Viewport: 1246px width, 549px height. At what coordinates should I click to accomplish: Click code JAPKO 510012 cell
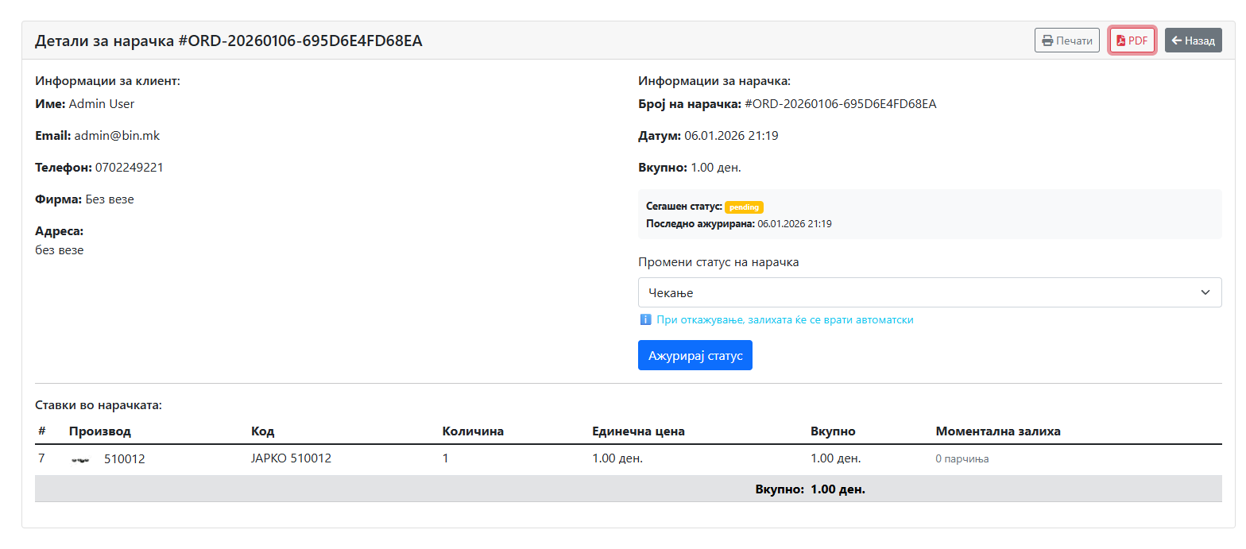click(x=291, y=458)
